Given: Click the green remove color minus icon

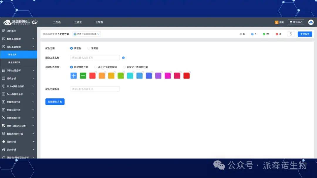Looking at the screenshot, I should click(x=83, y=76).
